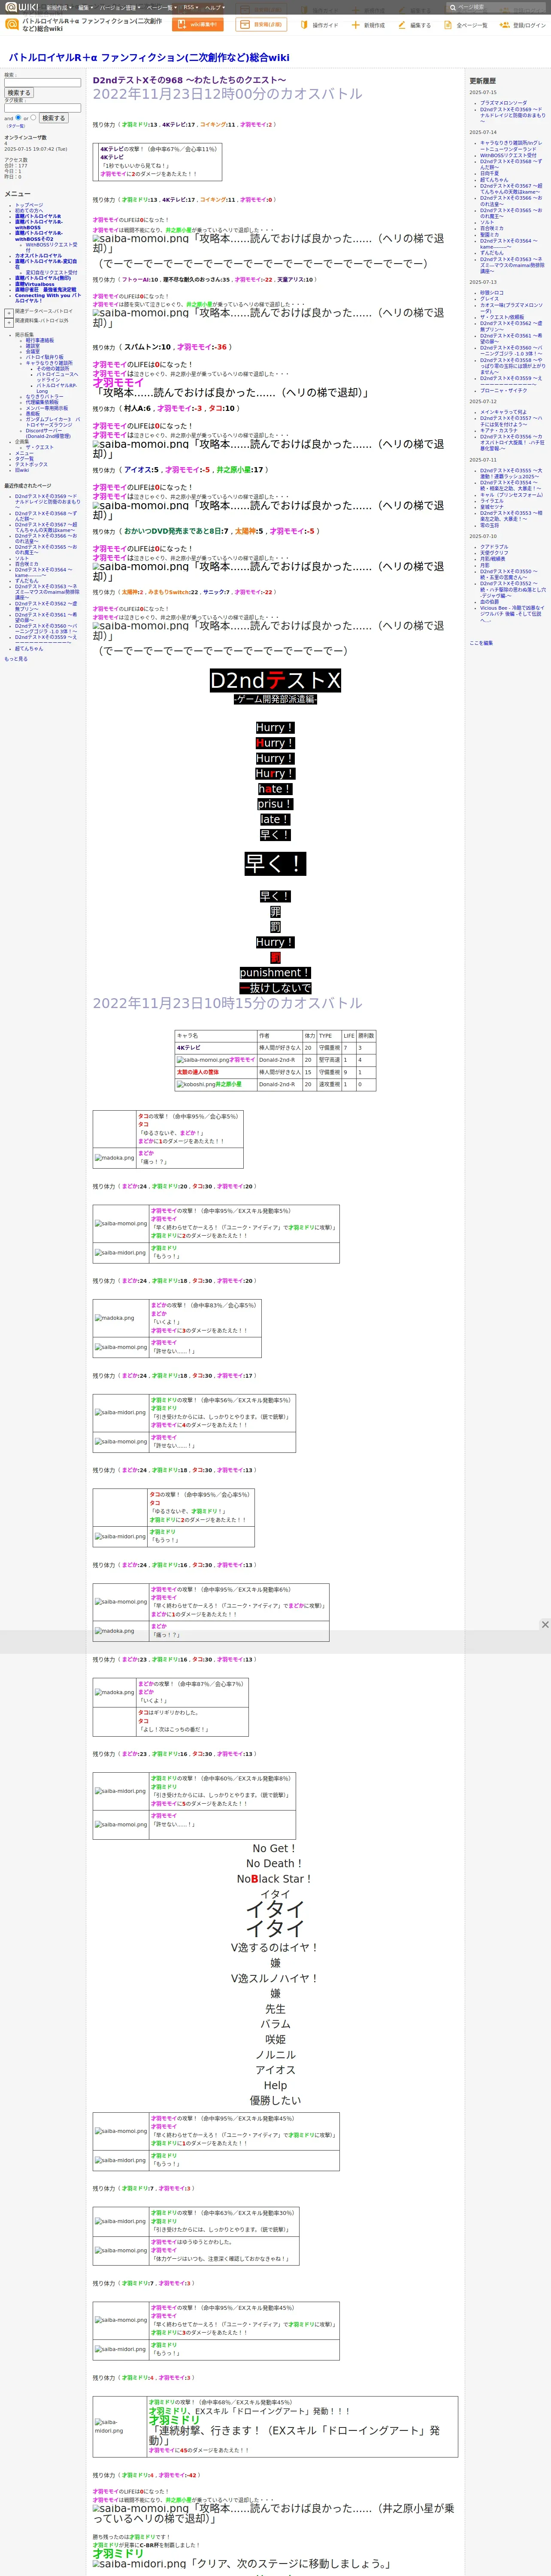
Task: Click the メニュー heading above the menu links
Action: click(x=17, y=194)
